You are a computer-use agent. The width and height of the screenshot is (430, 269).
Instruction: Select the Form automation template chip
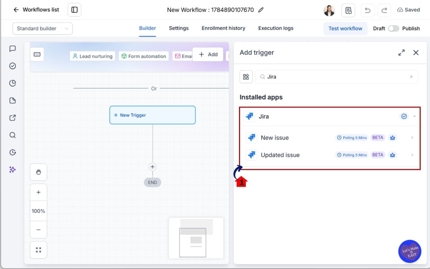pos(144,56)
